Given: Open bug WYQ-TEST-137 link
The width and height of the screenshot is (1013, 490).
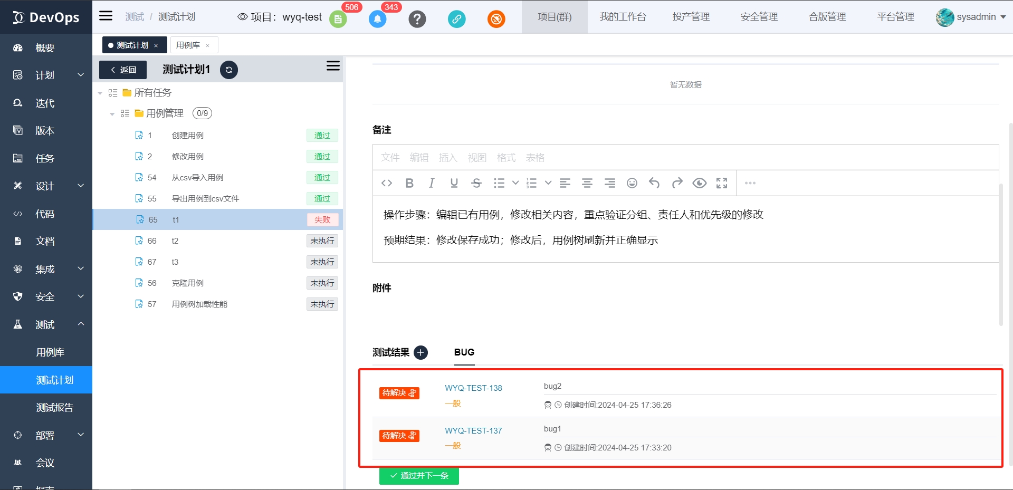Looking at the screenshot, I should click(x=473, y=431).
